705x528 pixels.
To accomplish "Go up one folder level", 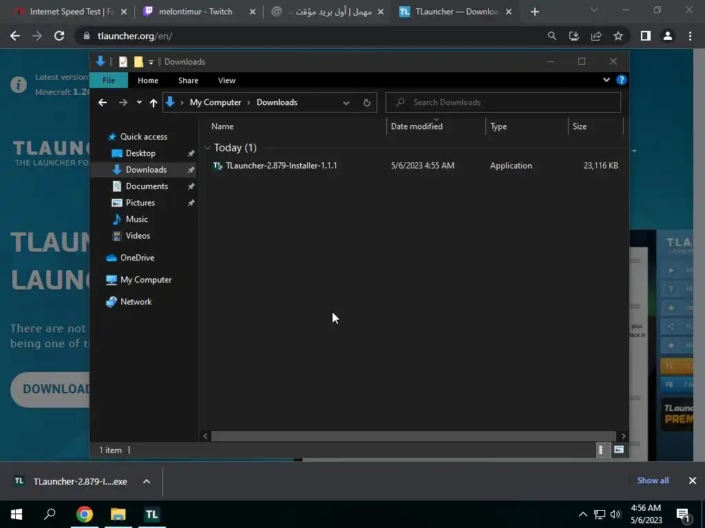I will pos(154,103).
